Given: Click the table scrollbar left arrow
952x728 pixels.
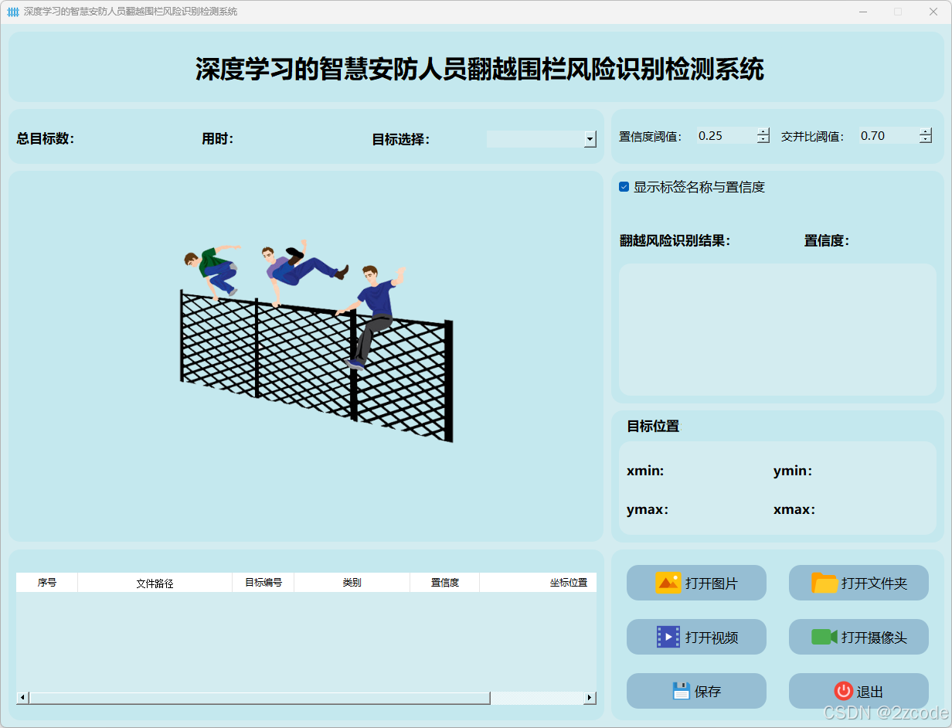Looking at the screenshot, I should click(x=22, y=698).
